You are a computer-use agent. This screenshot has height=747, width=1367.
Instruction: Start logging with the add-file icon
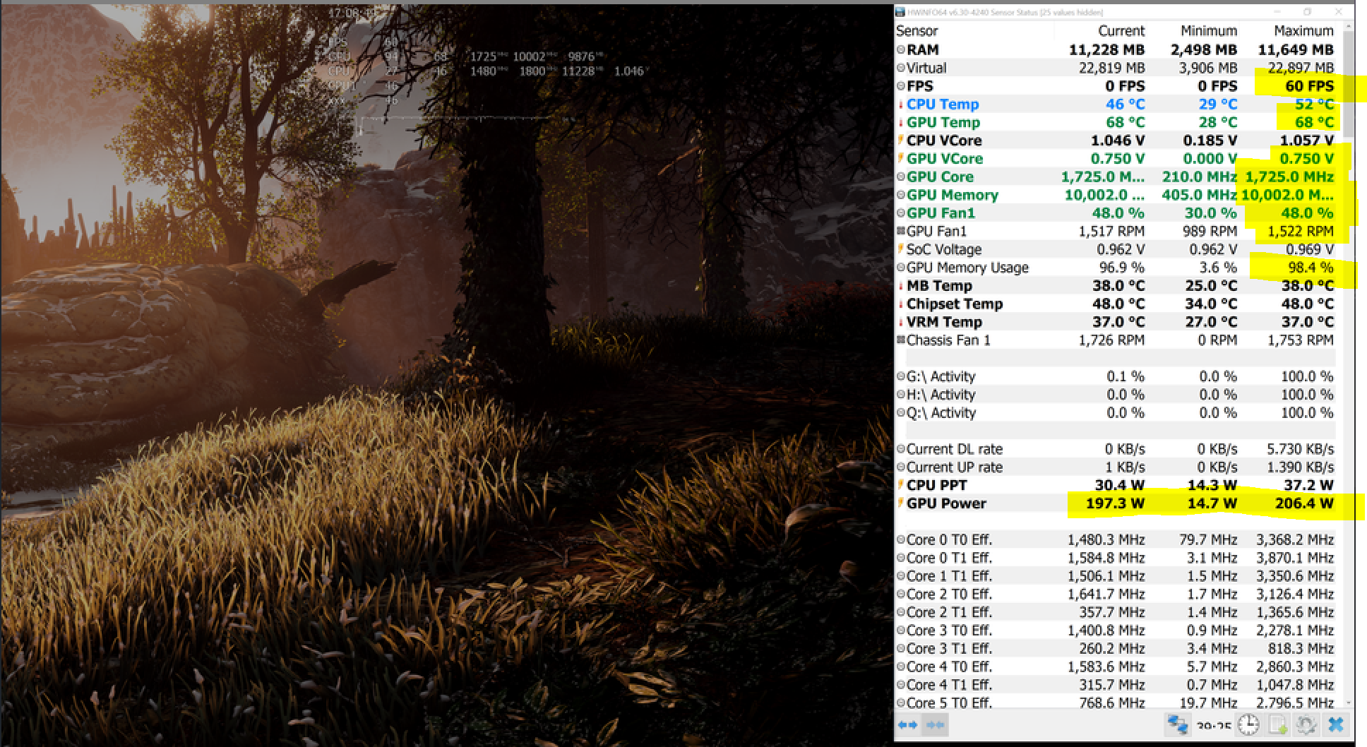point(1277,724)
